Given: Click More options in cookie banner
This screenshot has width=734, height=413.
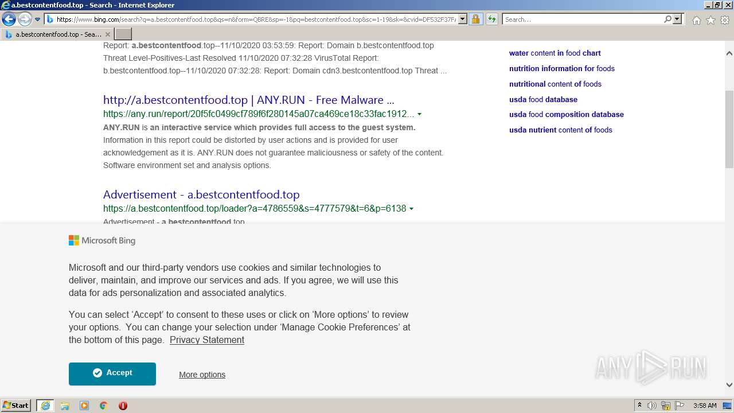Looking at the screenshot, I should pos(202,375).
